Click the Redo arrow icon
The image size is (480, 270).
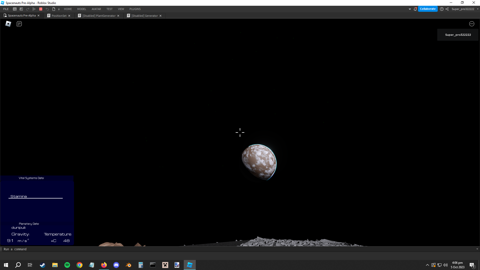(27, 9)
